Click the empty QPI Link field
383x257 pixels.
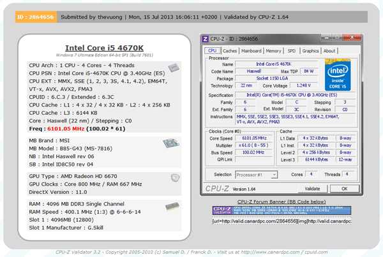254,159
